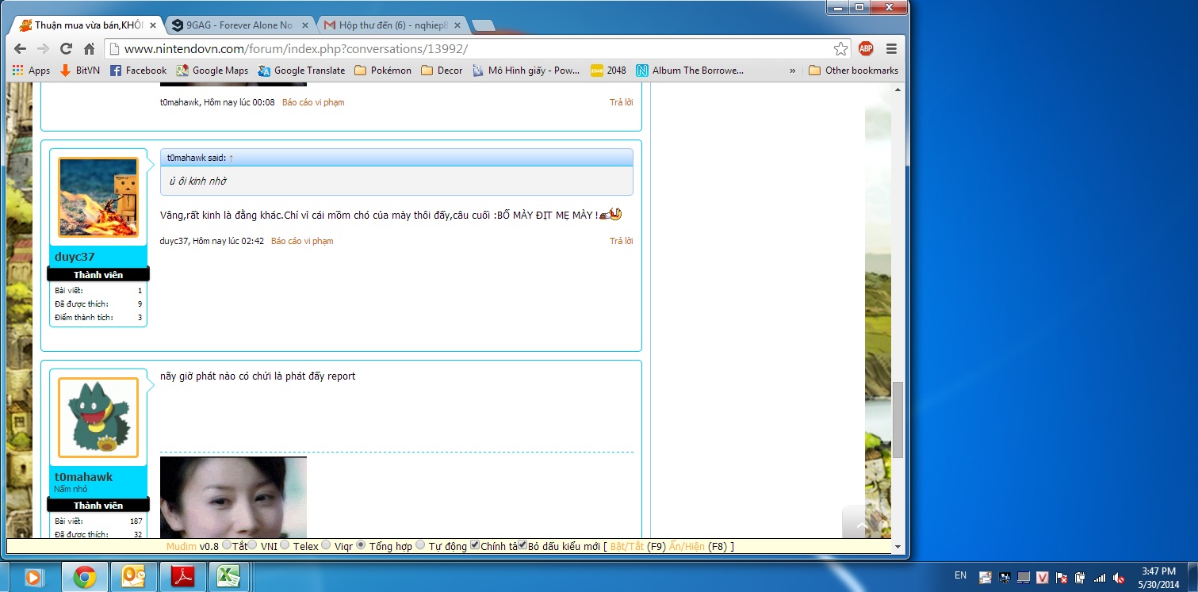Go to the browser Home page

pyautogui.click(x=89, y=49)
